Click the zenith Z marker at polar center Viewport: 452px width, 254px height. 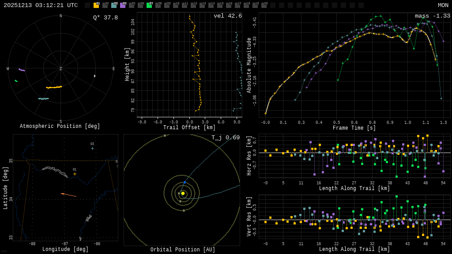pos(61,69)
